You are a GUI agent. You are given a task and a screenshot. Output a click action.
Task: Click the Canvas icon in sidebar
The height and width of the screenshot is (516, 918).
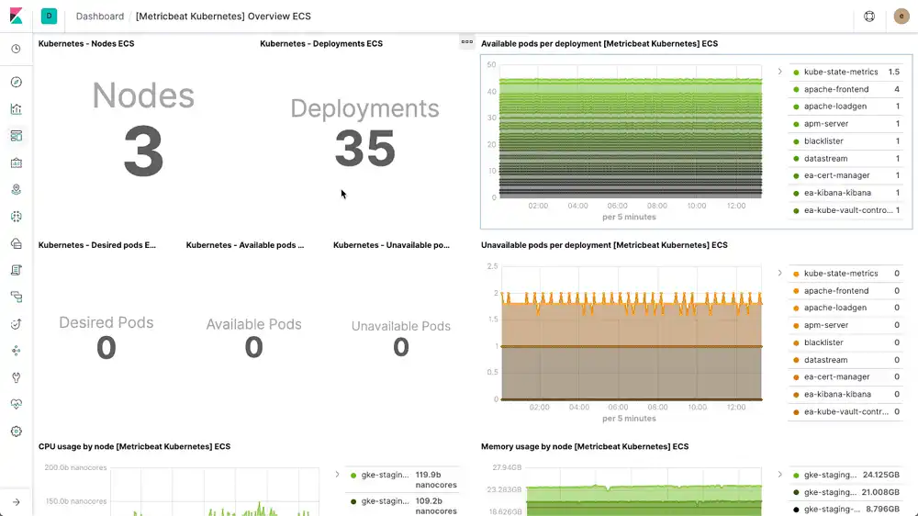pos(16,163)
